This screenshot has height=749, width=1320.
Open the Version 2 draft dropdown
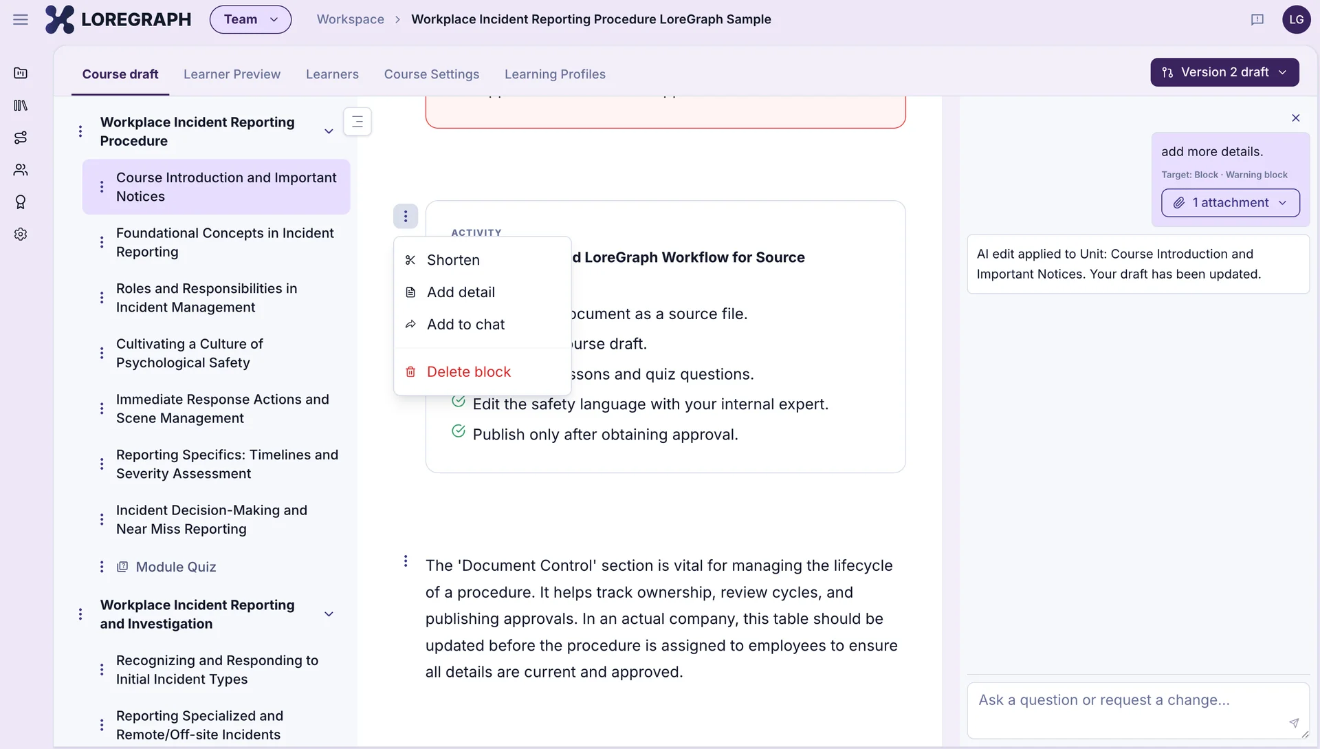[x=1224, y=72]
